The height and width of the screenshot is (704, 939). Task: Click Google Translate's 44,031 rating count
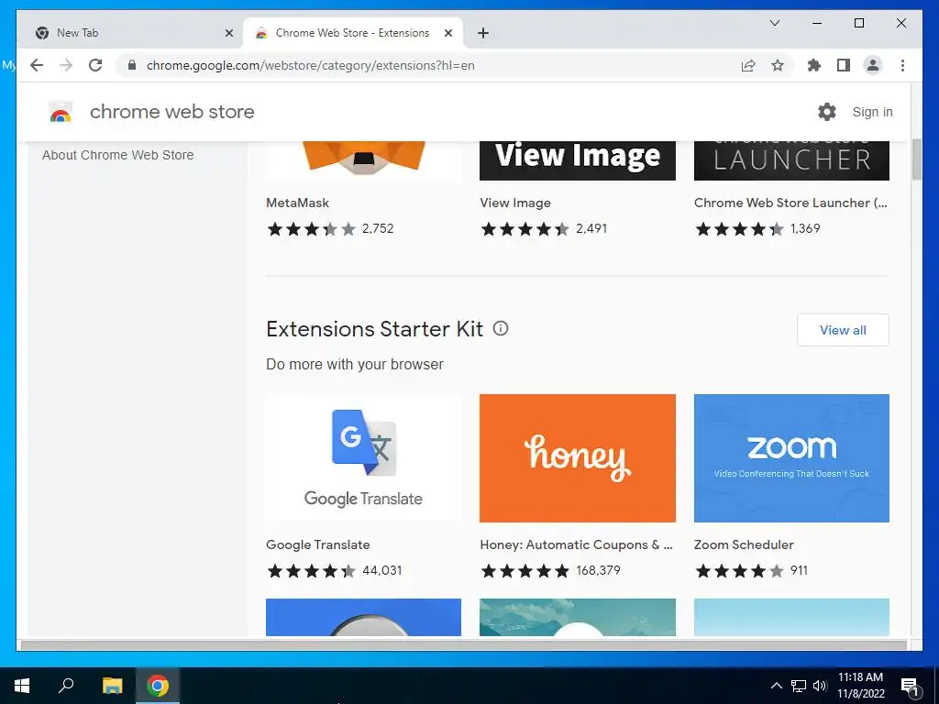[382, 570]
